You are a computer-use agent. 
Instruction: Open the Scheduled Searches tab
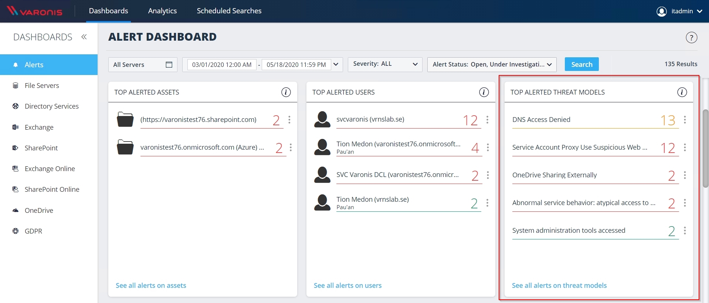click(229, 11)
